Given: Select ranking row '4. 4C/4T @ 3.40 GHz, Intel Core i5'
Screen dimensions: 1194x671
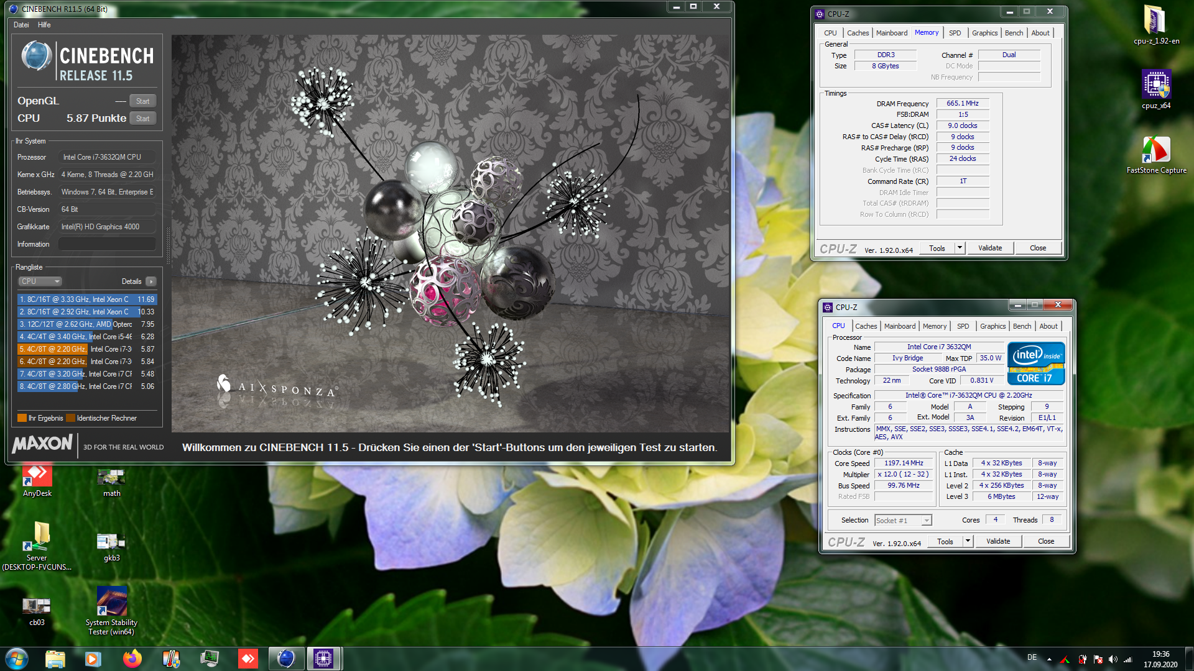Looking at the screenshot, I should [86, 337].
